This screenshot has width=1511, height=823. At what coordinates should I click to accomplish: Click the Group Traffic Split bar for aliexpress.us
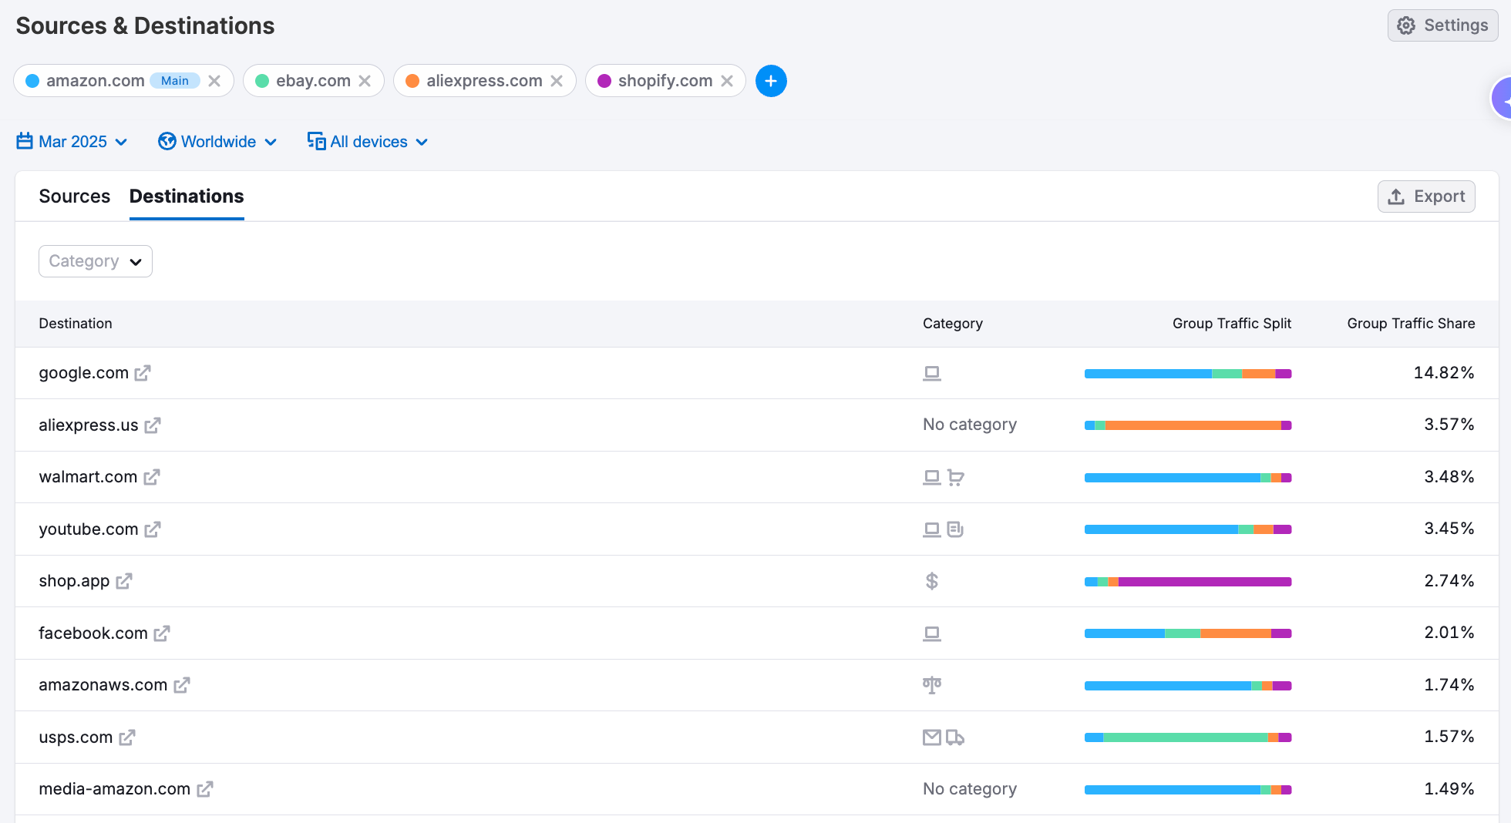(1187, 425)
